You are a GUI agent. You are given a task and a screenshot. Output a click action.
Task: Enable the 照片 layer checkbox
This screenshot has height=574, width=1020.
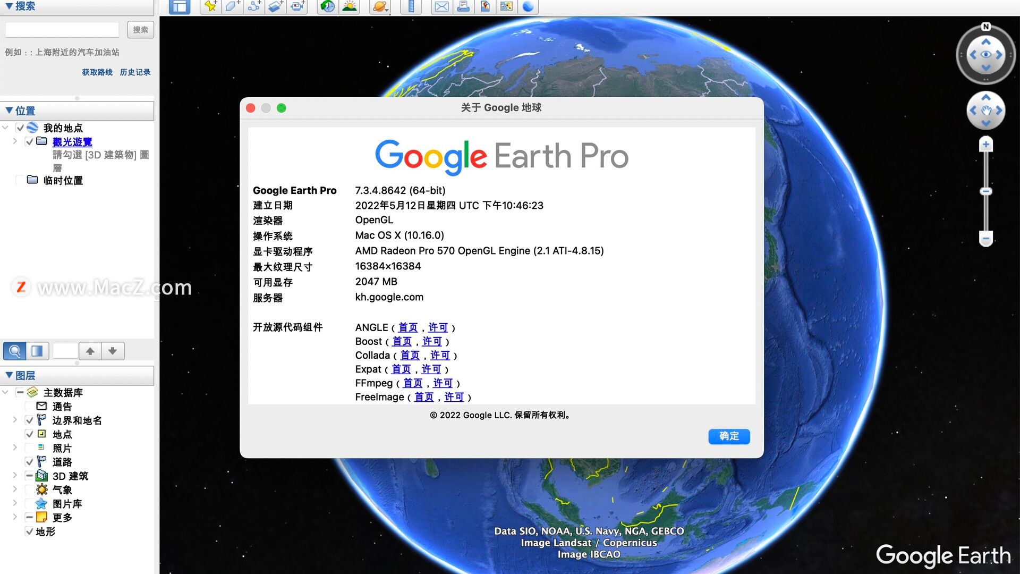[30, 448]
